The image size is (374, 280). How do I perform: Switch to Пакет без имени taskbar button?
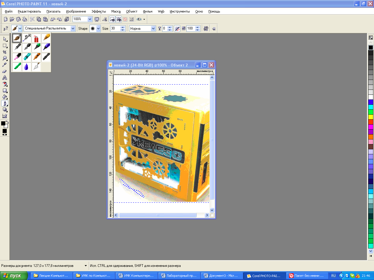[x=307, y=276]
